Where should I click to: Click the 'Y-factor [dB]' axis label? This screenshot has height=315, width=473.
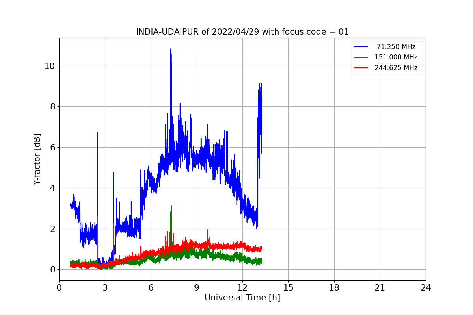[x=37, y=159]
